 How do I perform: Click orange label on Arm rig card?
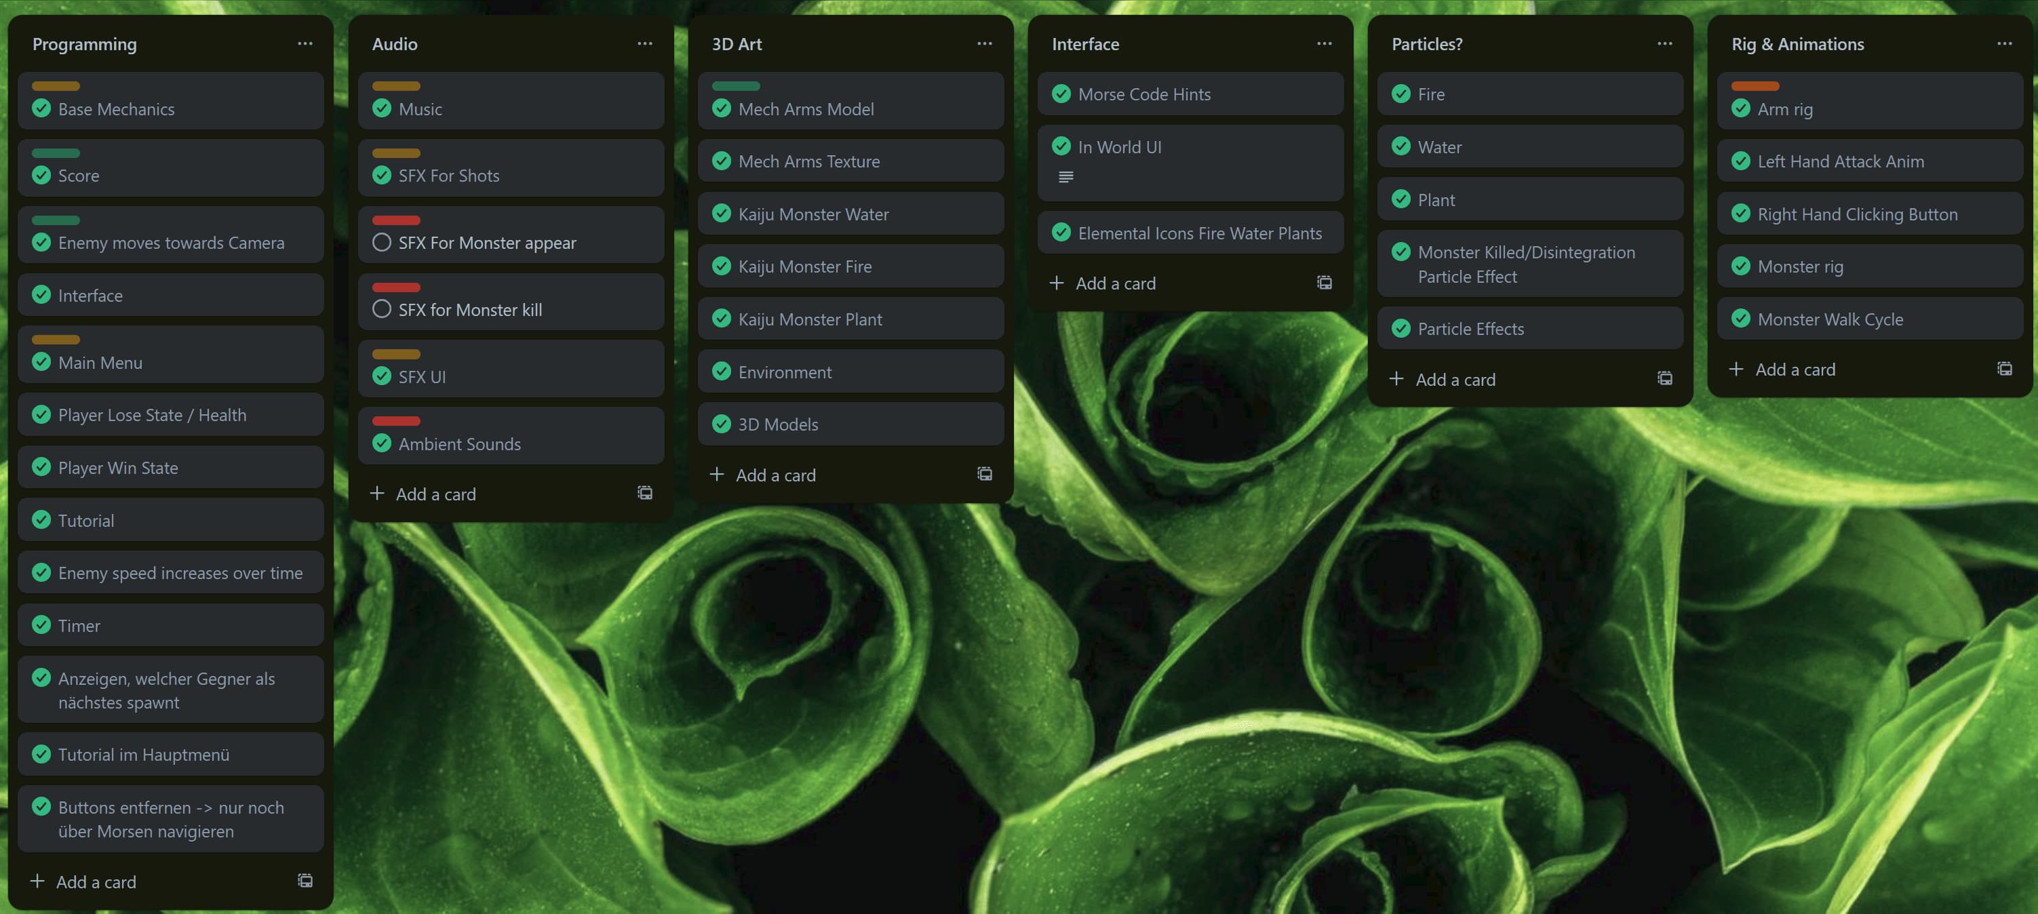point(1755,85)
